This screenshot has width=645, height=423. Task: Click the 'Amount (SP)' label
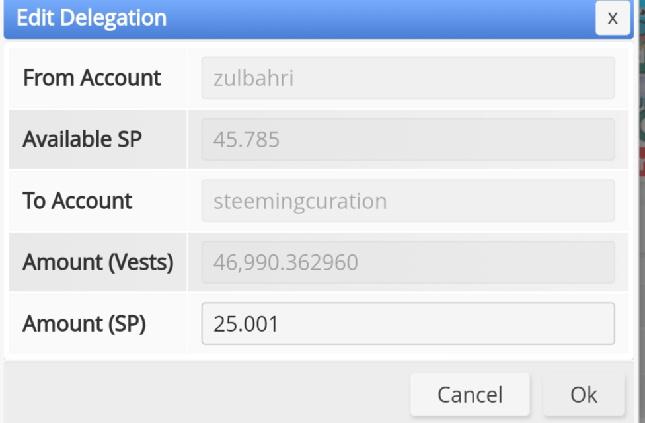click(x=84, y=324)
